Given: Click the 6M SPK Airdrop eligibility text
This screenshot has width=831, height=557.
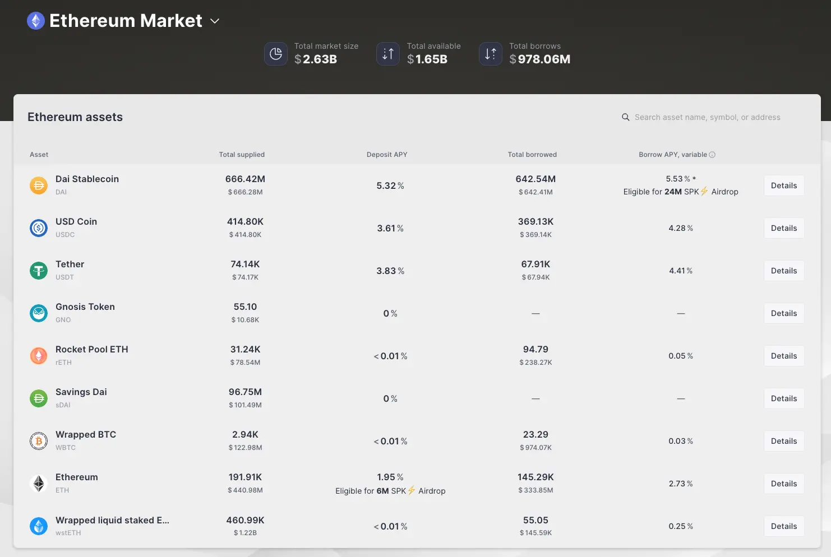Looking at the screenshot, I should pos(390,491).
